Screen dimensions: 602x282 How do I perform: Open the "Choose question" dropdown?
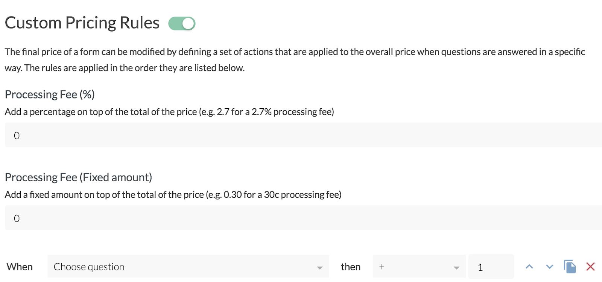coord(184,267)
